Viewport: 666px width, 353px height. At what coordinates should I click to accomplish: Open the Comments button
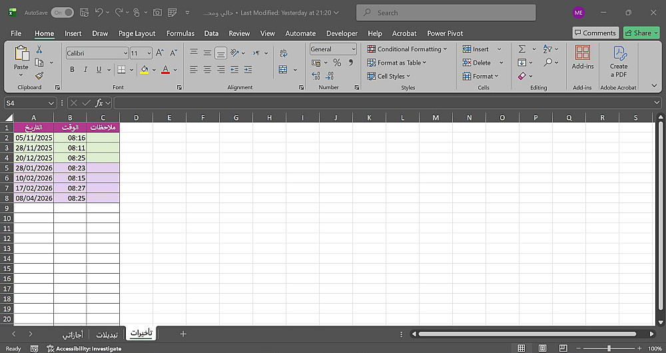pos(595,33)
